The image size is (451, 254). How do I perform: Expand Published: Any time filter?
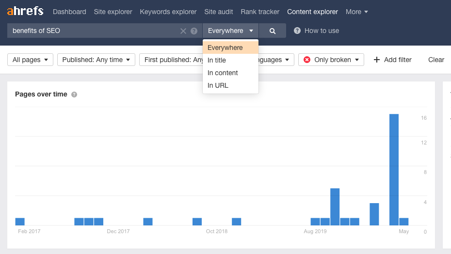tap(96, 60)
